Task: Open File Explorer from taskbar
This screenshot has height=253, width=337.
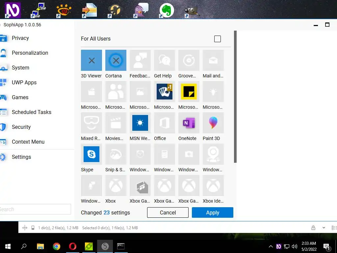Action: coord(40,246)
